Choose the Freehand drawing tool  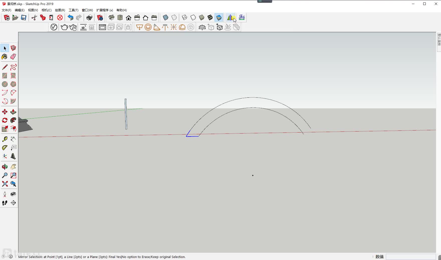[13, 67]
